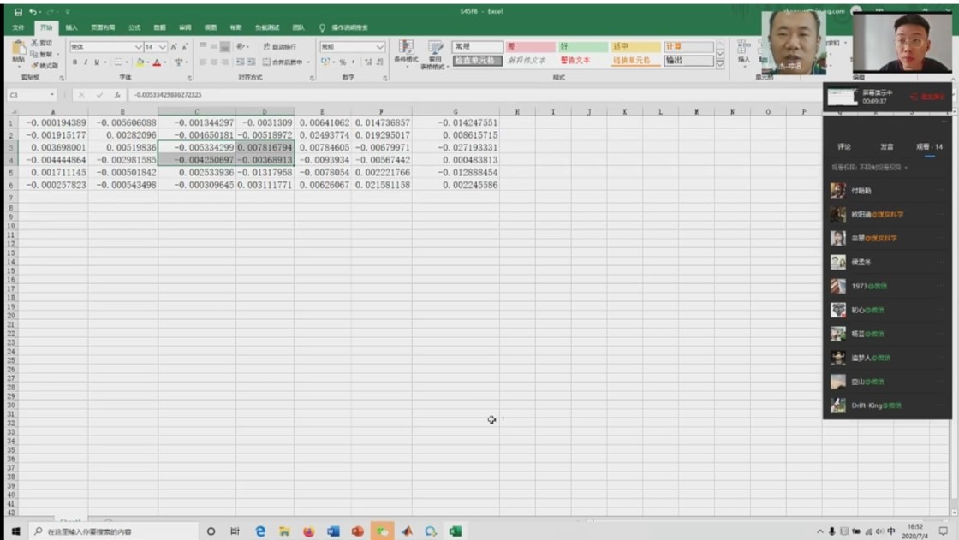Expand the cell styles gallery
Image resolution: width=959 pixels, height=540 pixels.
(x=720, y=63)
